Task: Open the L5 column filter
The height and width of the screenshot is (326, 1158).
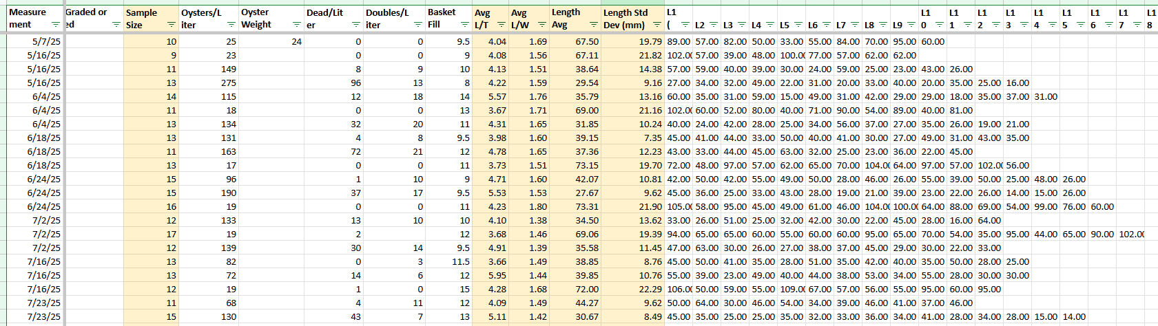Action: click(x=798, y=25)
